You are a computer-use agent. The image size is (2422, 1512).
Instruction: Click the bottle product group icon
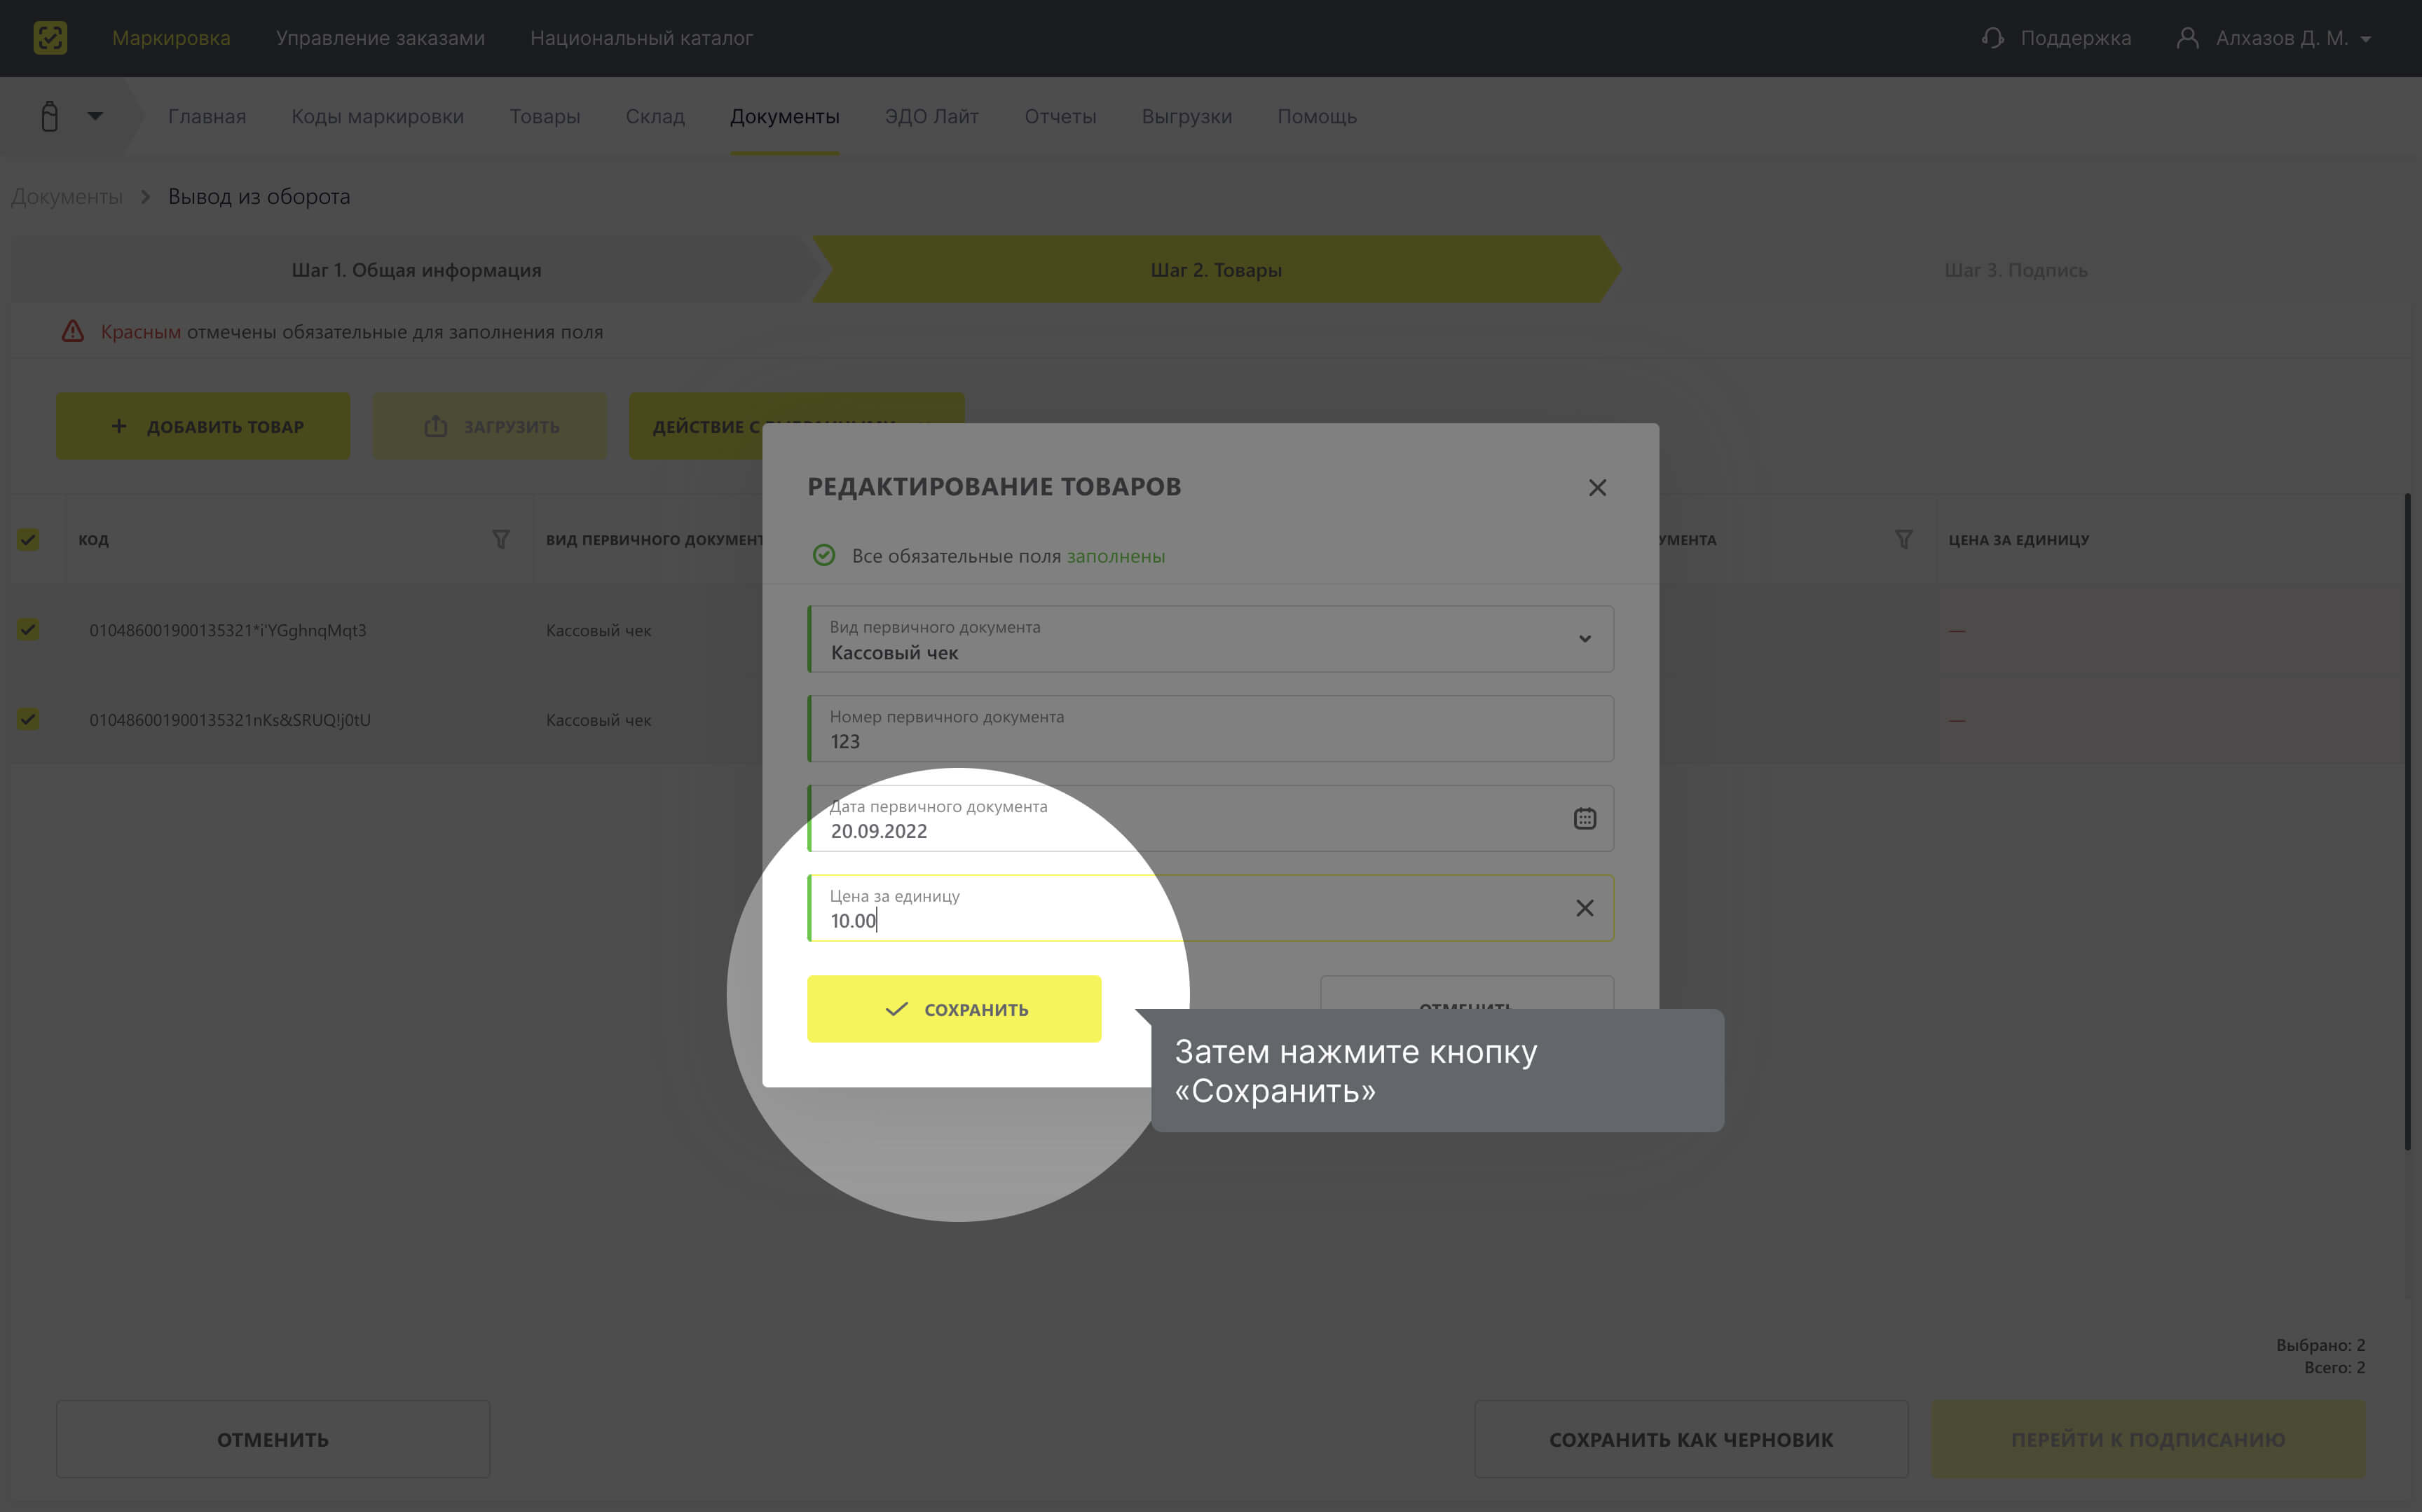click(49, 116)
